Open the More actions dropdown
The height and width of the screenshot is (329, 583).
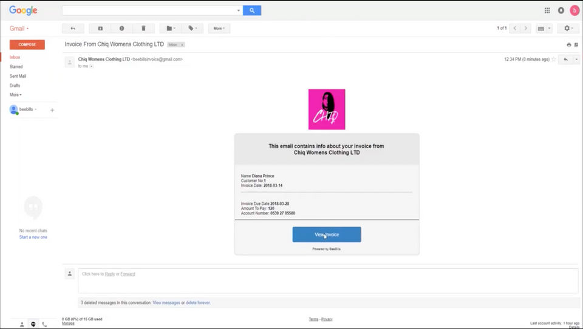point(219,29)
